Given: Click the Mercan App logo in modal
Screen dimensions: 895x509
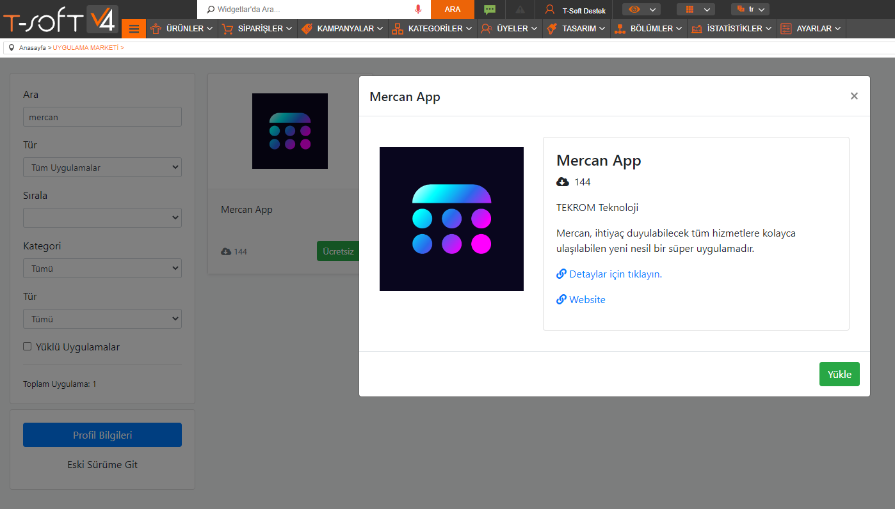Looking at the screenshot, I should tap(451, 219).
